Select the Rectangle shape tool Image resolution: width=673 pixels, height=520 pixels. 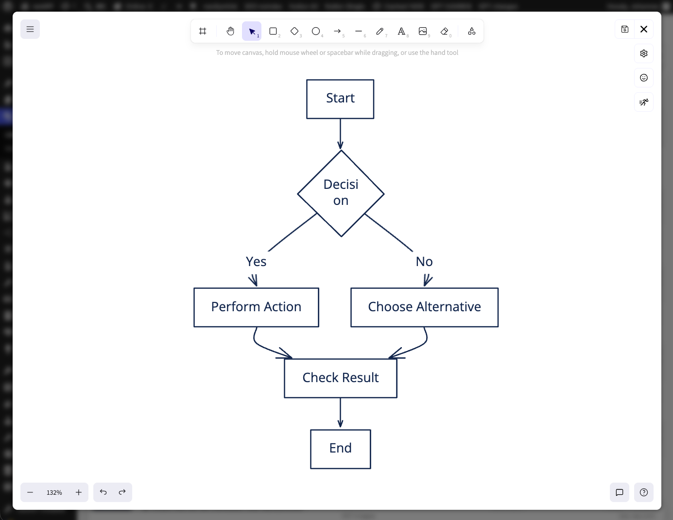coord(273,31)
